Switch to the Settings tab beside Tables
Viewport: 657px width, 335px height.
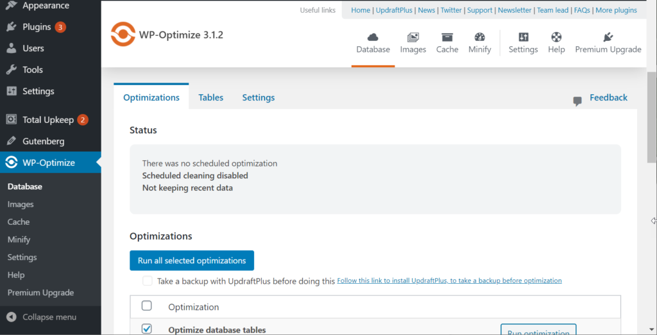pos(258,97)
